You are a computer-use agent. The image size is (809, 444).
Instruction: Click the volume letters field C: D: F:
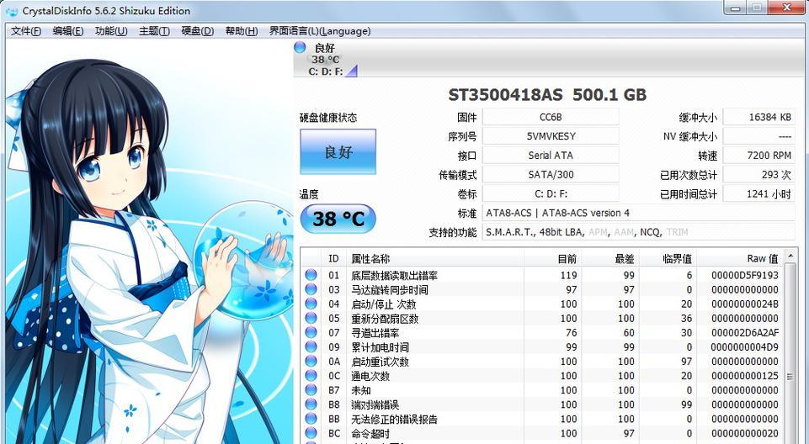click(551, 193)
